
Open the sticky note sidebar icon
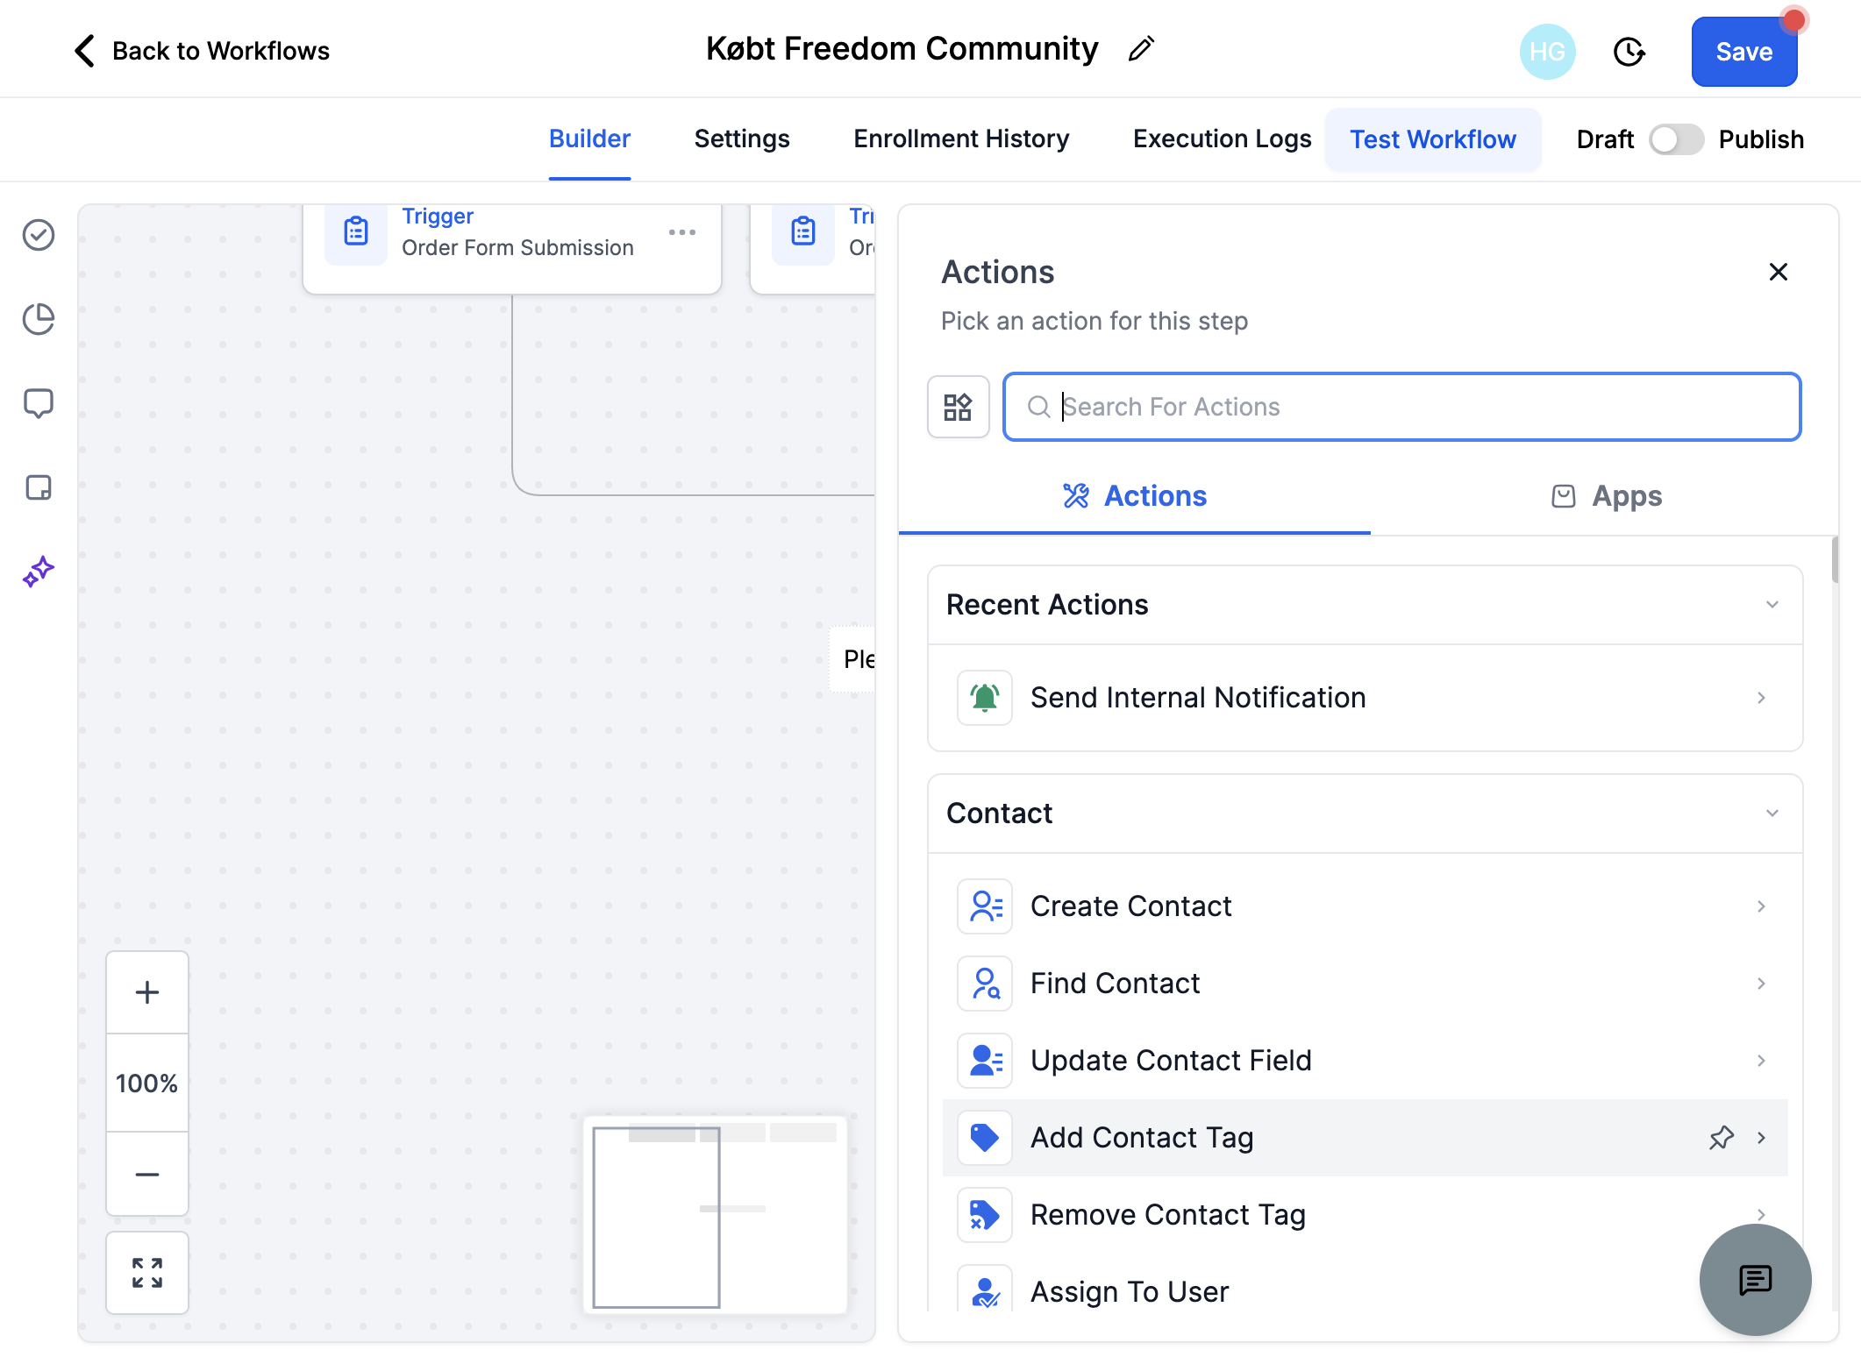click(39, 487)
